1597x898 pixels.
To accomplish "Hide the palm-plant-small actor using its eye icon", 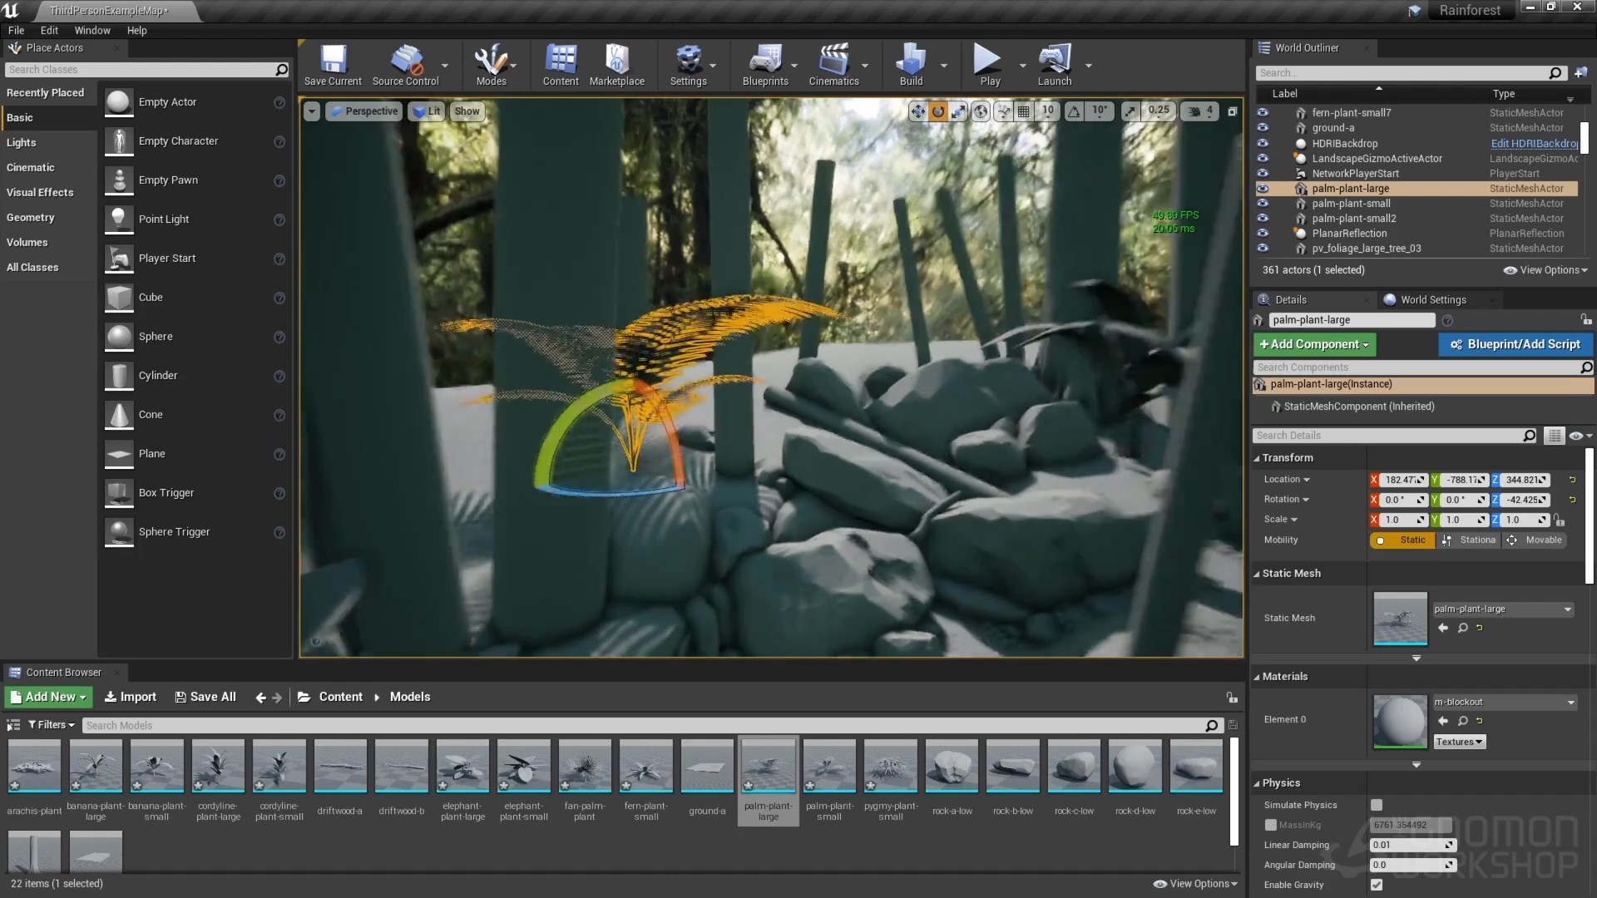I will point(1263,204).
